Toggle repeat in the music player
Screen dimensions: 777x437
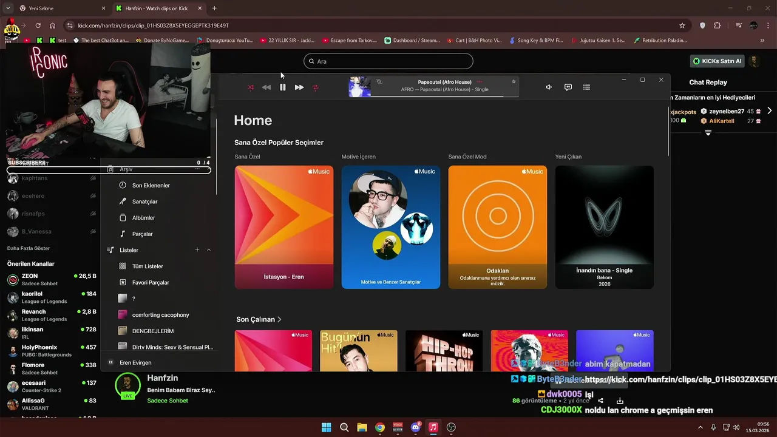pos(316,87)
